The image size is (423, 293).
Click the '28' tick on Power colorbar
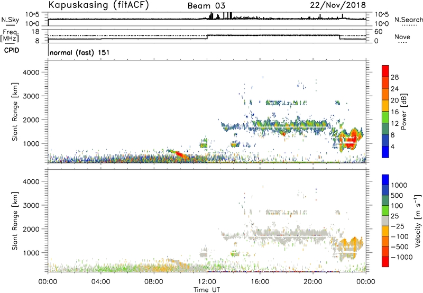click(394, 77)
